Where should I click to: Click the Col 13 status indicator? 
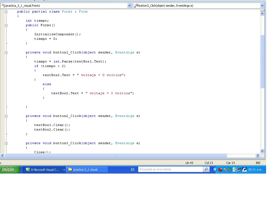[x=209, y=163]
